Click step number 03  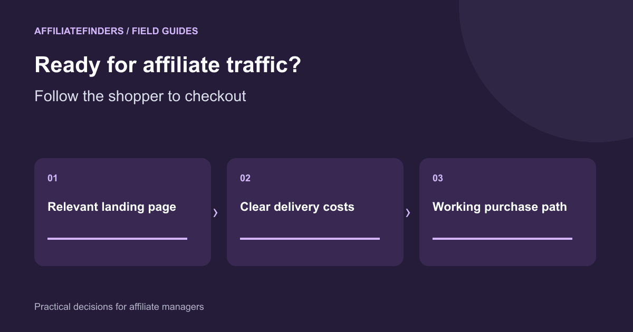pos(438,178)
